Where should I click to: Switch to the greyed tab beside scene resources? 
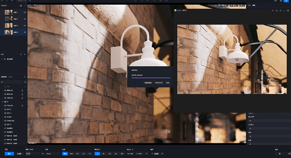11,77
